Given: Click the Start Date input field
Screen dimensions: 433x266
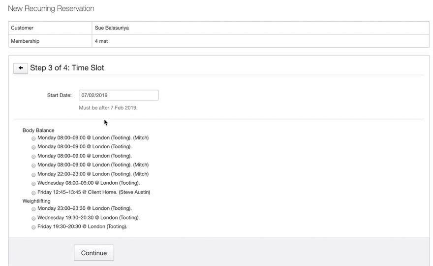Looking at the screenshot, I should [119, 95].
